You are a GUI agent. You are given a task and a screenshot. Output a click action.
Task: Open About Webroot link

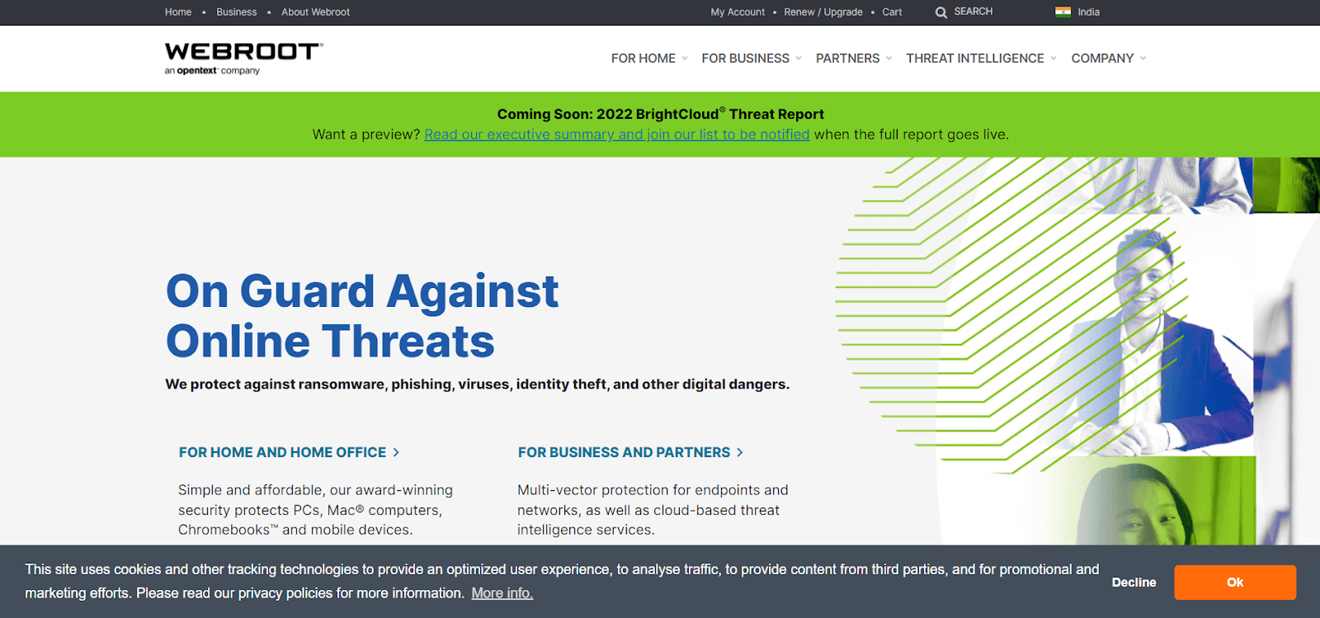pyautogui.click(x=315, y=12)
